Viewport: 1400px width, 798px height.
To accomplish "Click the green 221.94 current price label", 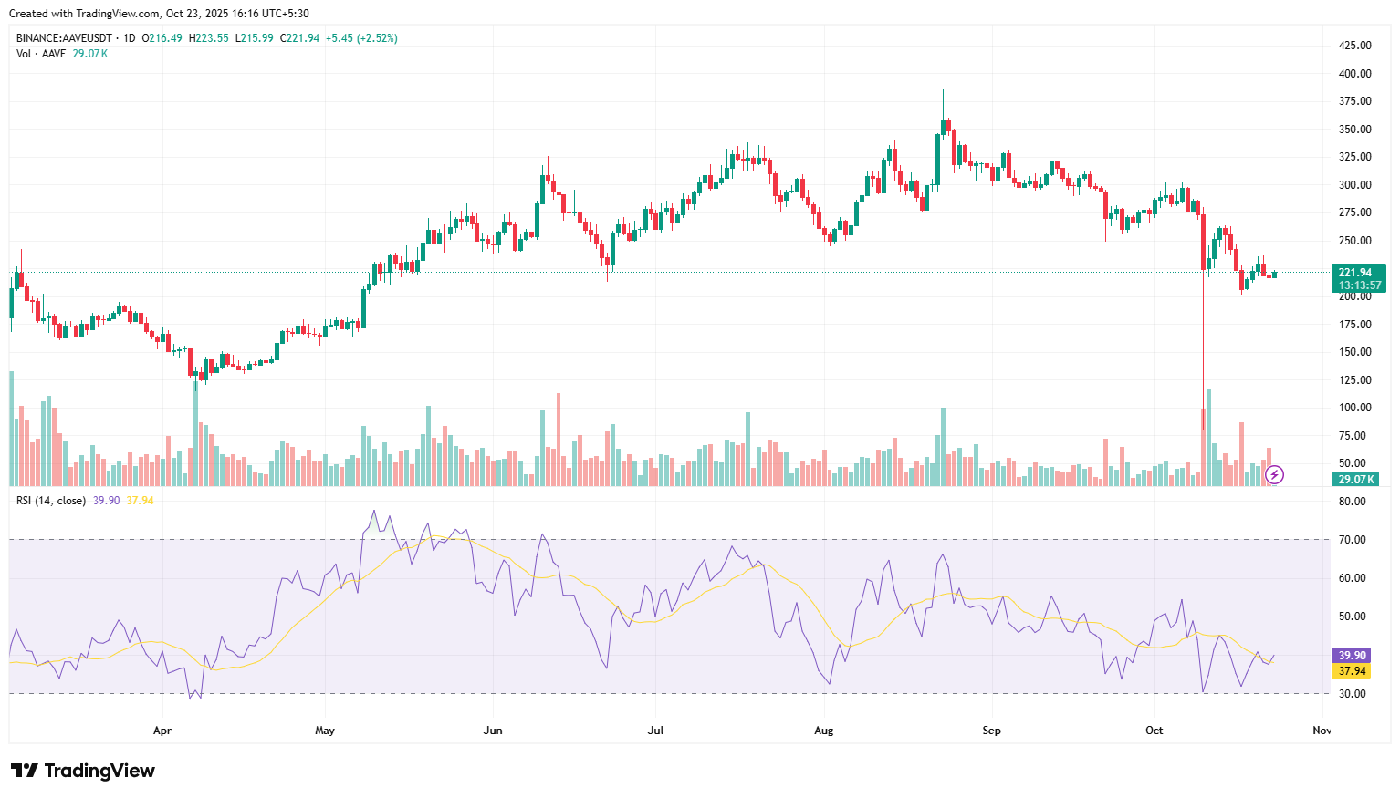I will 1354,273.
